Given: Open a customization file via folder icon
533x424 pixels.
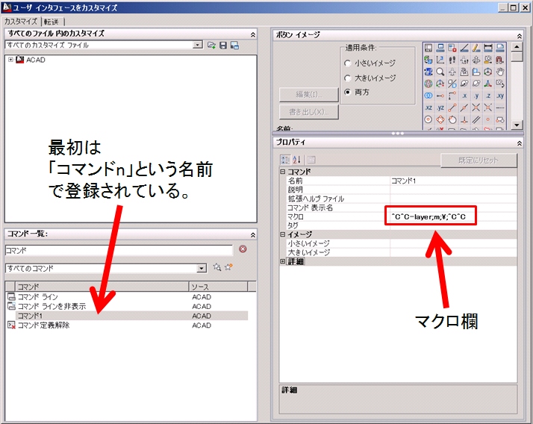Looking at the screenshot, I should pos(211,46).
